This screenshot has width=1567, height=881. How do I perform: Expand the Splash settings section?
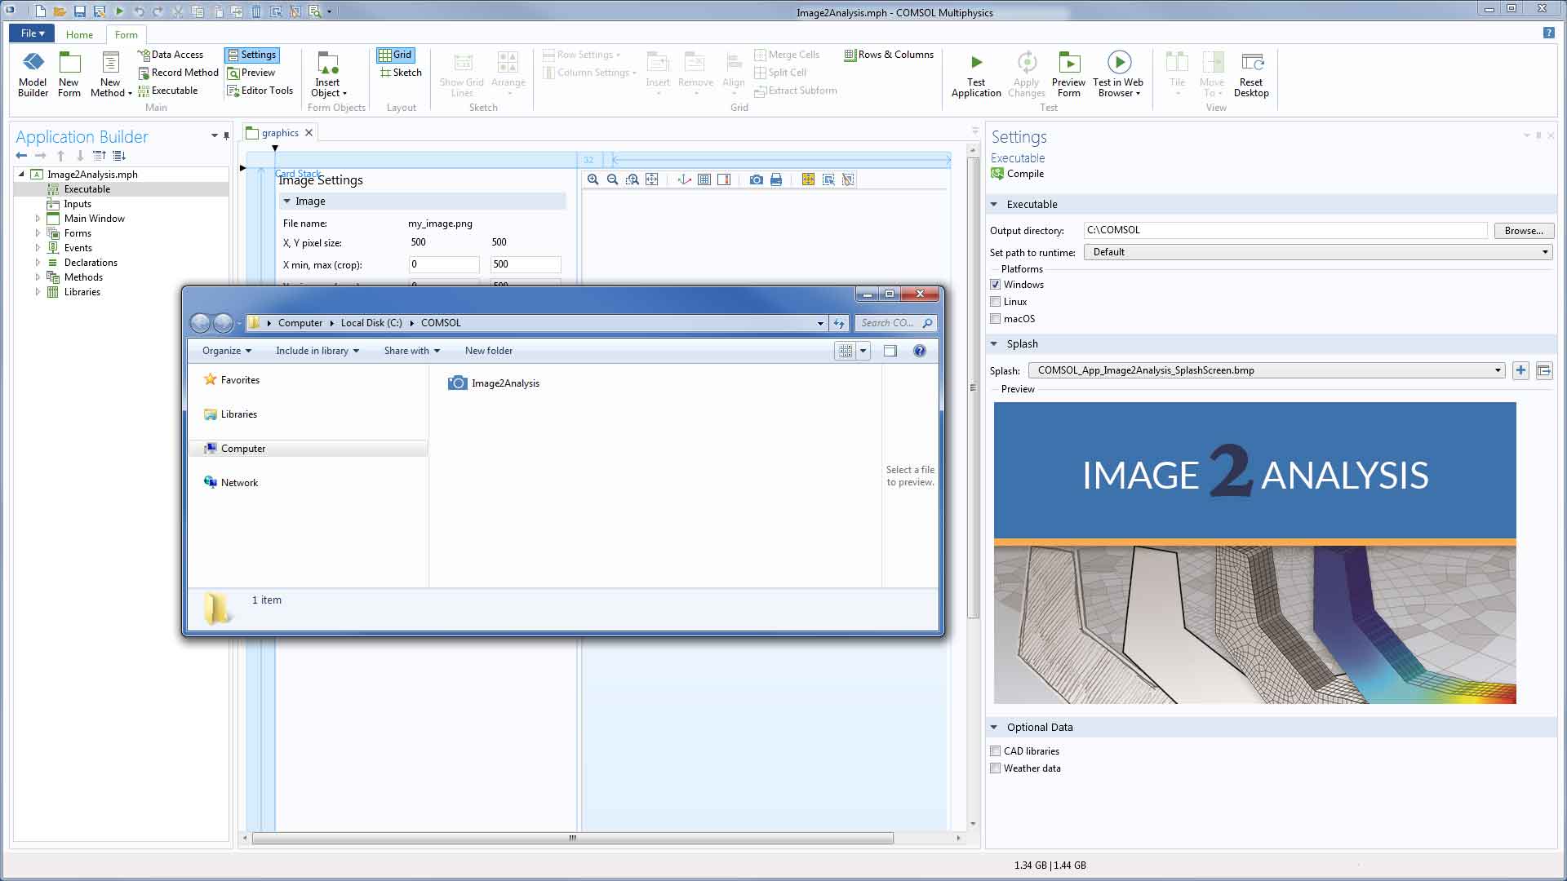pos(994,343)
